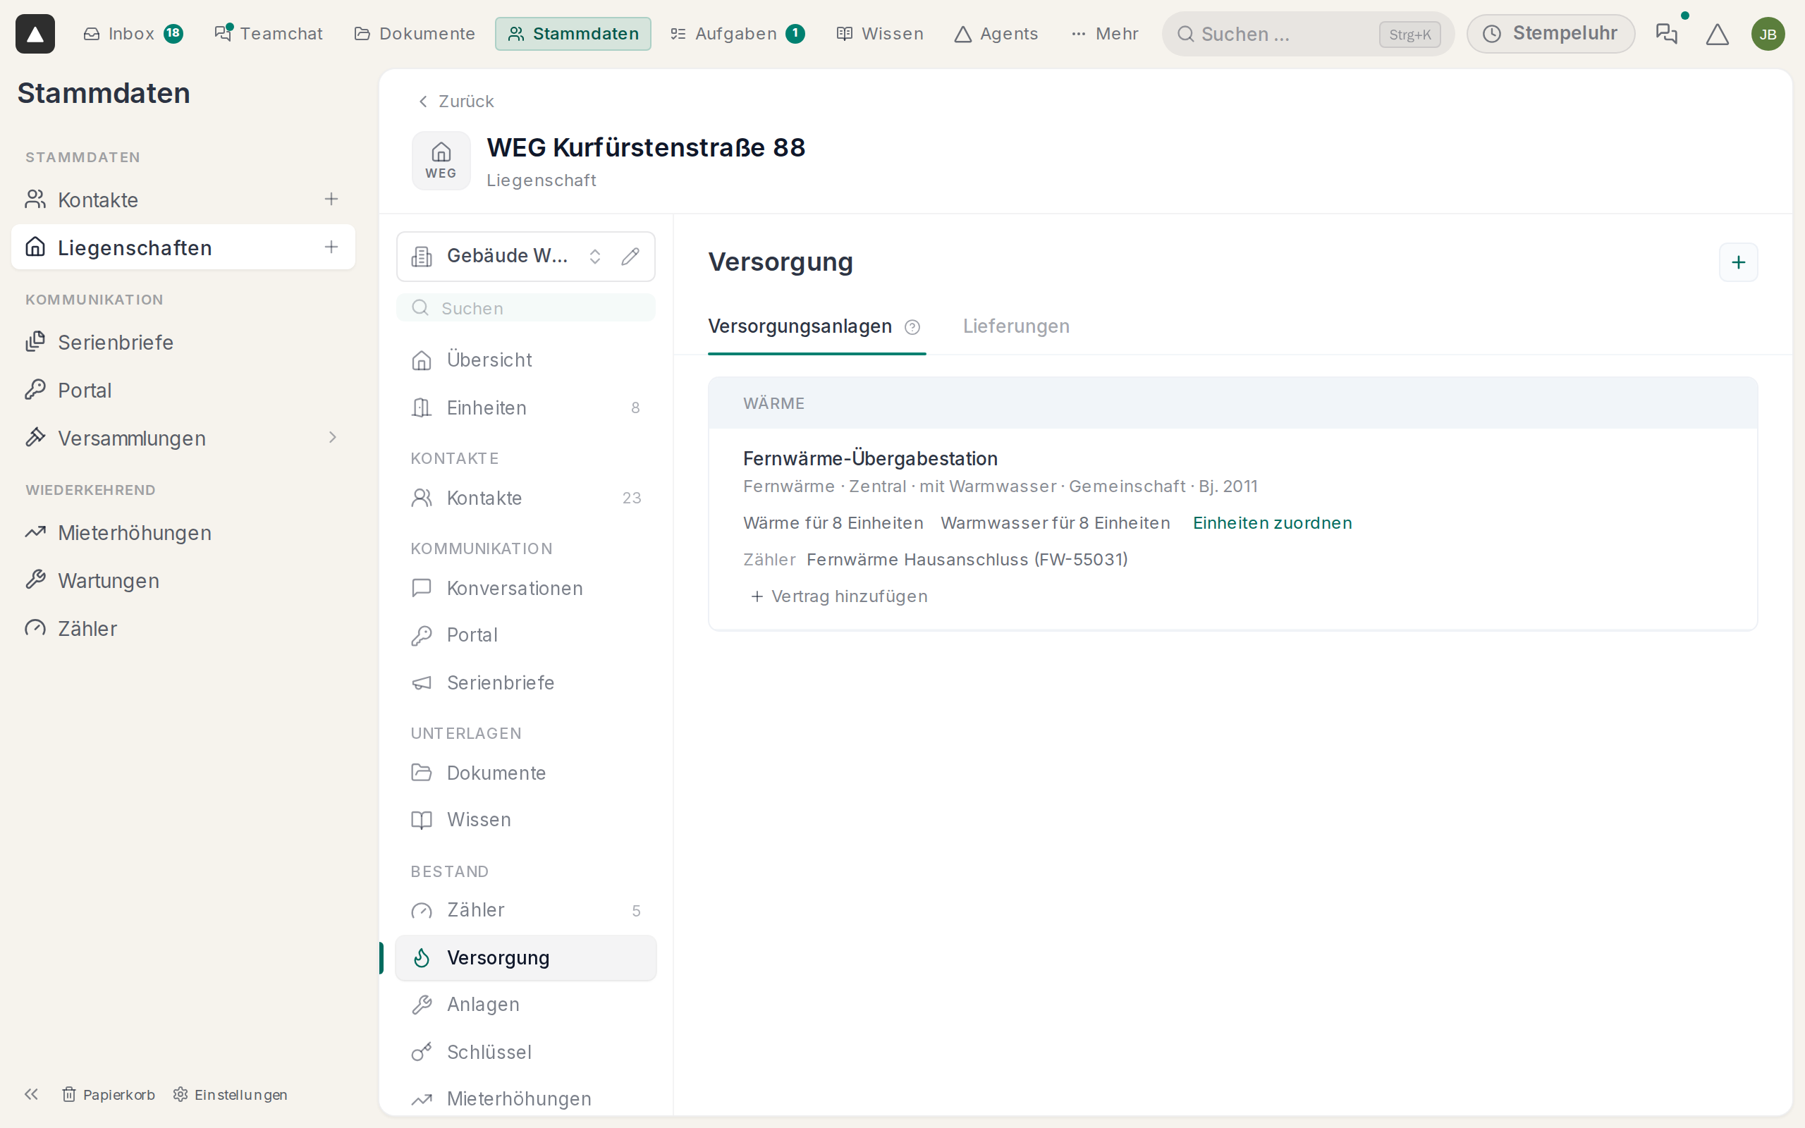Click Fernwärme-Übergabestation title
Screen dimensions: 1805x1128
(869, 459)
